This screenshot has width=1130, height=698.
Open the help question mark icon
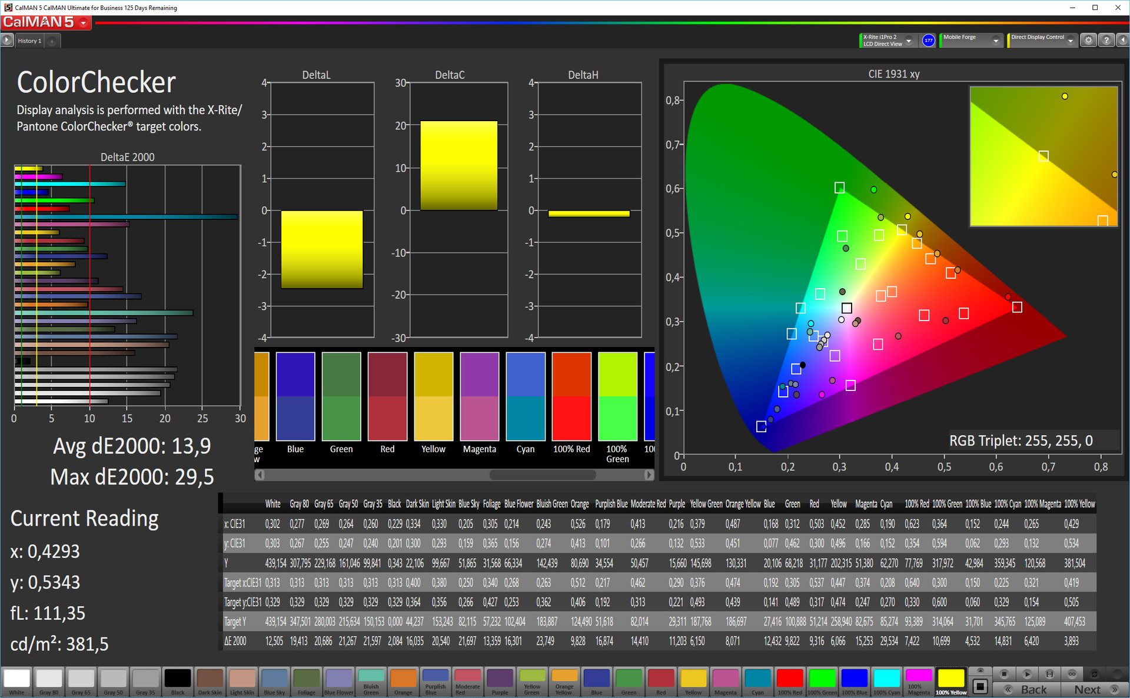pyautogui.click(x=1106, y=41)
